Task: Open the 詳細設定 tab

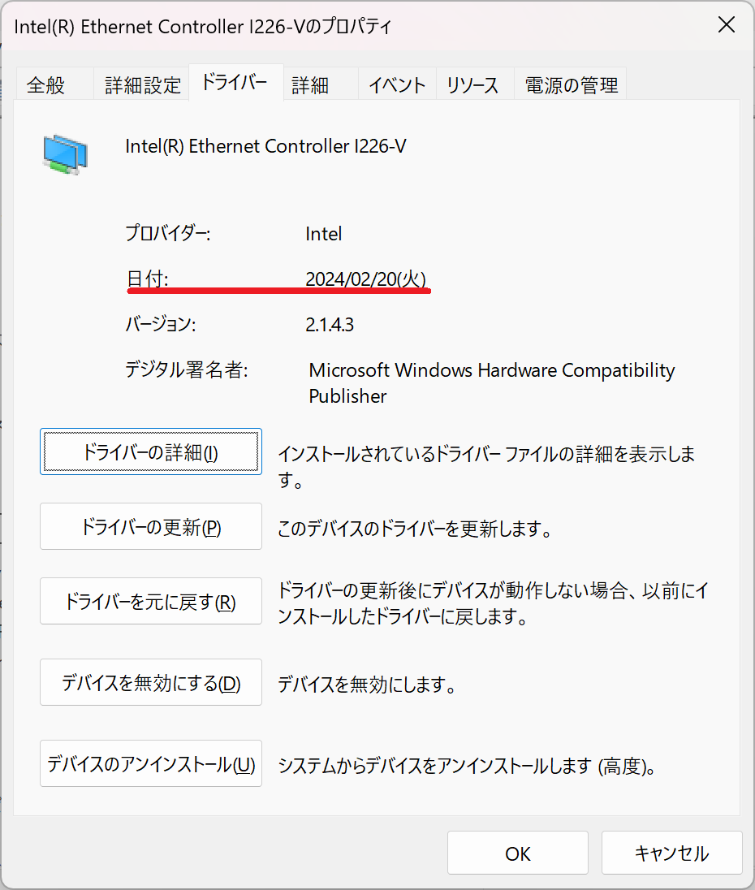Action: [142, 84]
